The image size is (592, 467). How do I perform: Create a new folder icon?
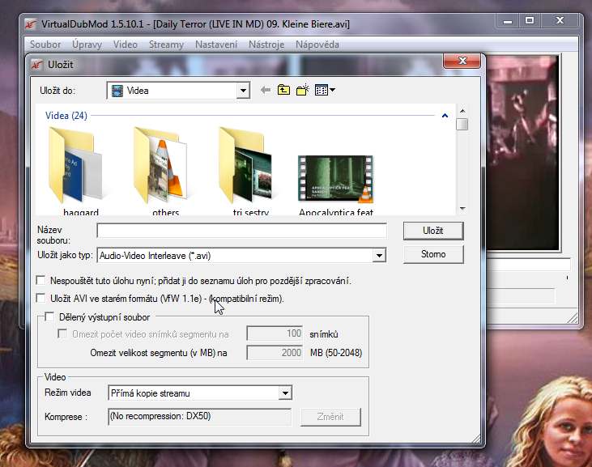302,90
